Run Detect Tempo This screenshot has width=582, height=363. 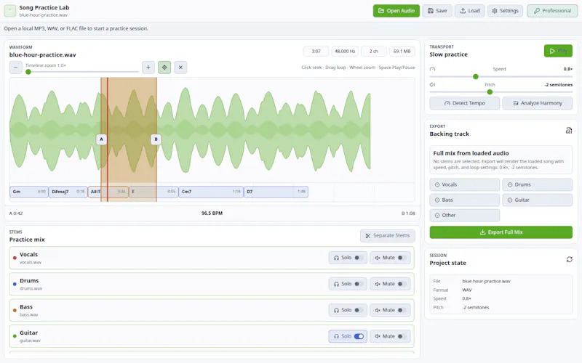point(464,103)
